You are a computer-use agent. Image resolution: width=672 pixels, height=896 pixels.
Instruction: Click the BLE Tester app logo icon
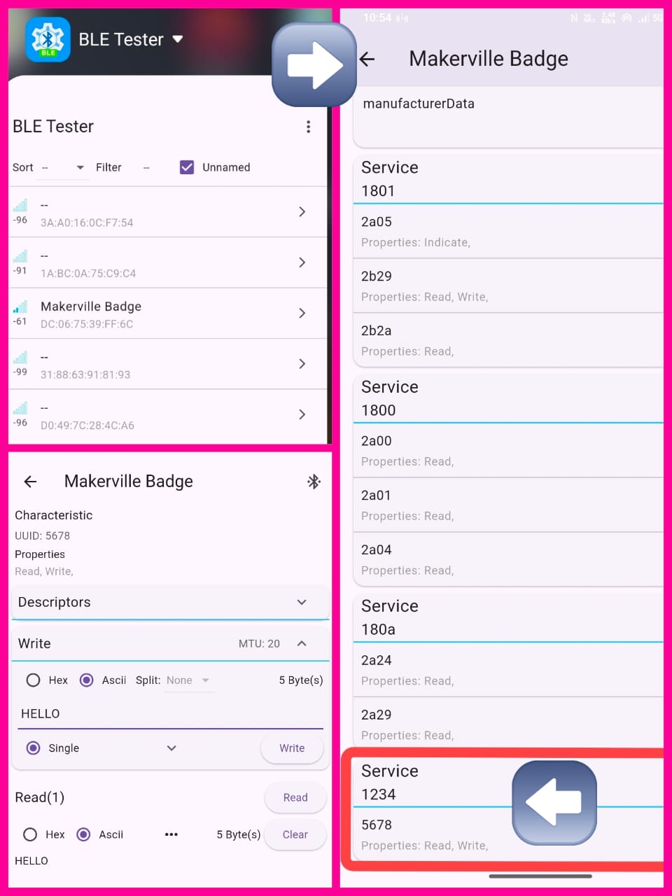coord(48,40)
